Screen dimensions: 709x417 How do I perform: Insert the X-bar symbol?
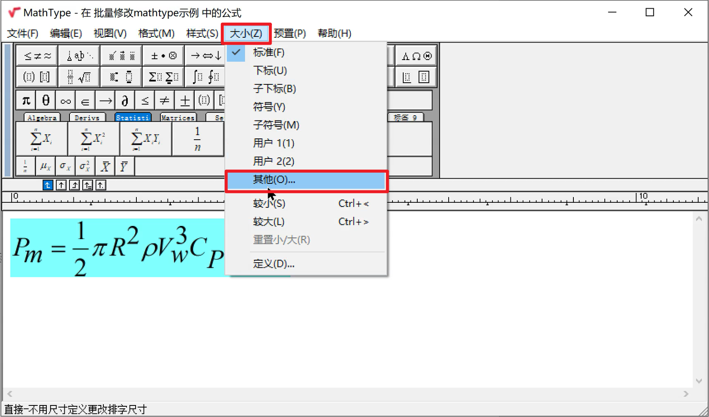click(x=105, y=166)
